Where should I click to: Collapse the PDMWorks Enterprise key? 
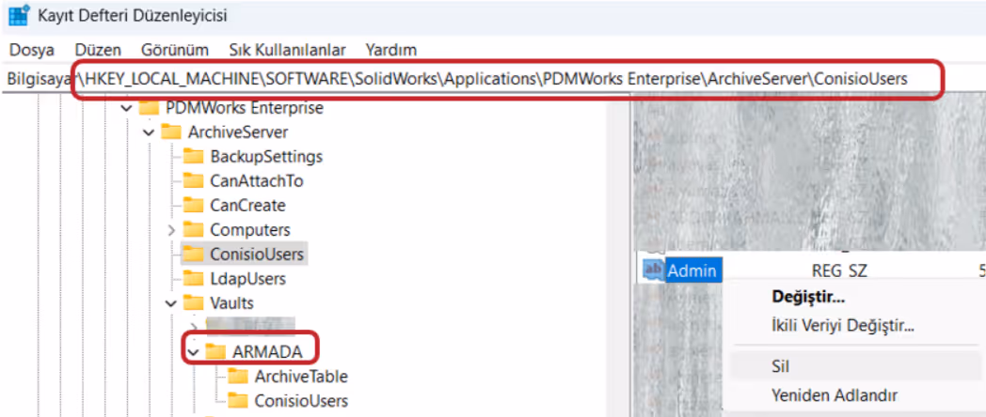click(126, 108)
